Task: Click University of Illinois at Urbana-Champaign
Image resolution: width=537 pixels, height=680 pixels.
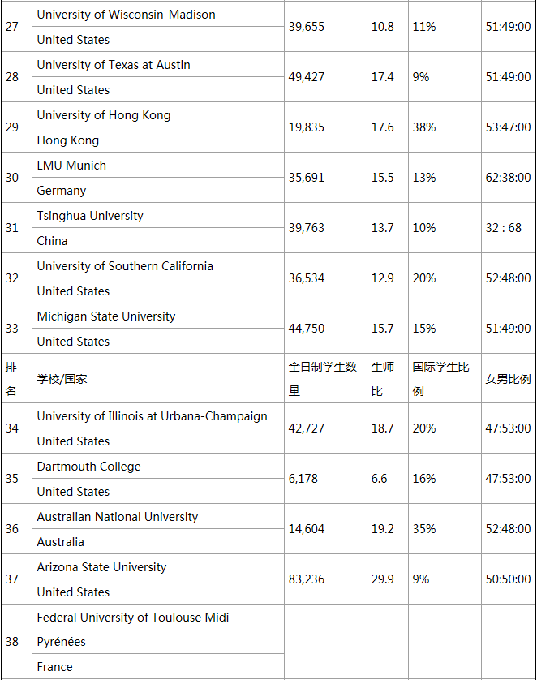Action: (x=152, y=416)
